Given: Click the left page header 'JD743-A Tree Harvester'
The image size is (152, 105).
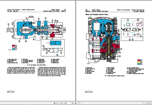Looking at the screenshot, I should point(13,10).
